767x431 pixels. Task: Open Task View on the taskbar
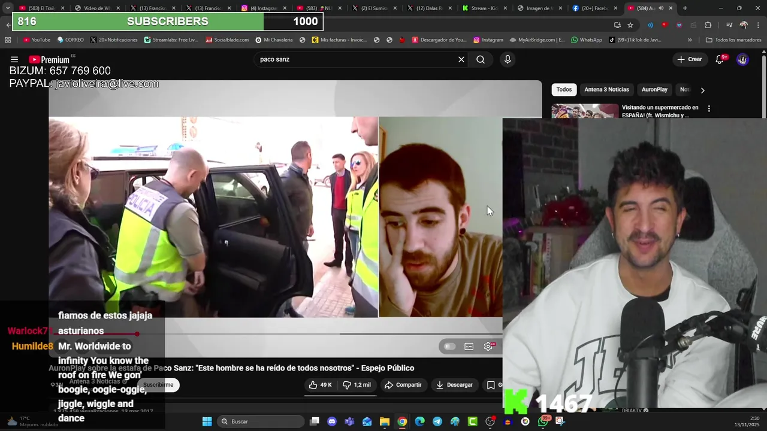[x=315, y=421]
